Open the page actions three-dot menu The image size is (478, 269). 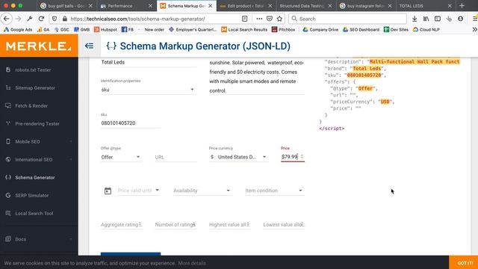[259, 19]
